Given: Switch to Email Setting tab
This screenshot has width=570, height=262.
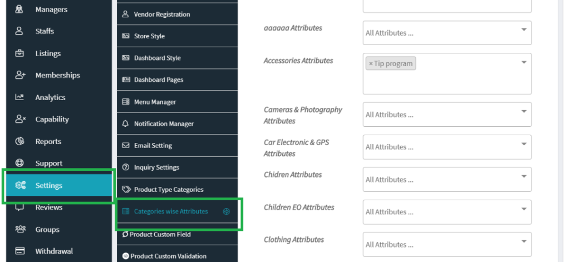Looking at the screenshot, I should (177, 145).
